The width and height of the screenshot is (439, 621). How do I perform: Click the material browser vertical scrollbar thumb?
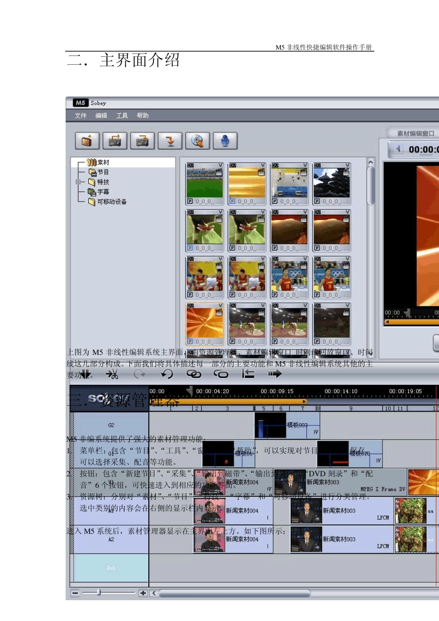click(371, 186)
